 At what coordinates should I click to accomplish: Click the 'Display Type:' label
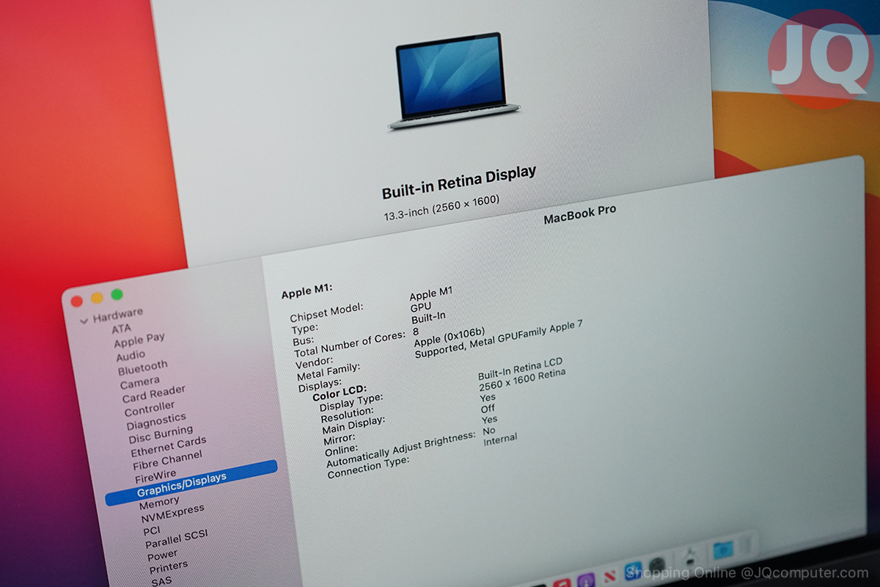351,402
